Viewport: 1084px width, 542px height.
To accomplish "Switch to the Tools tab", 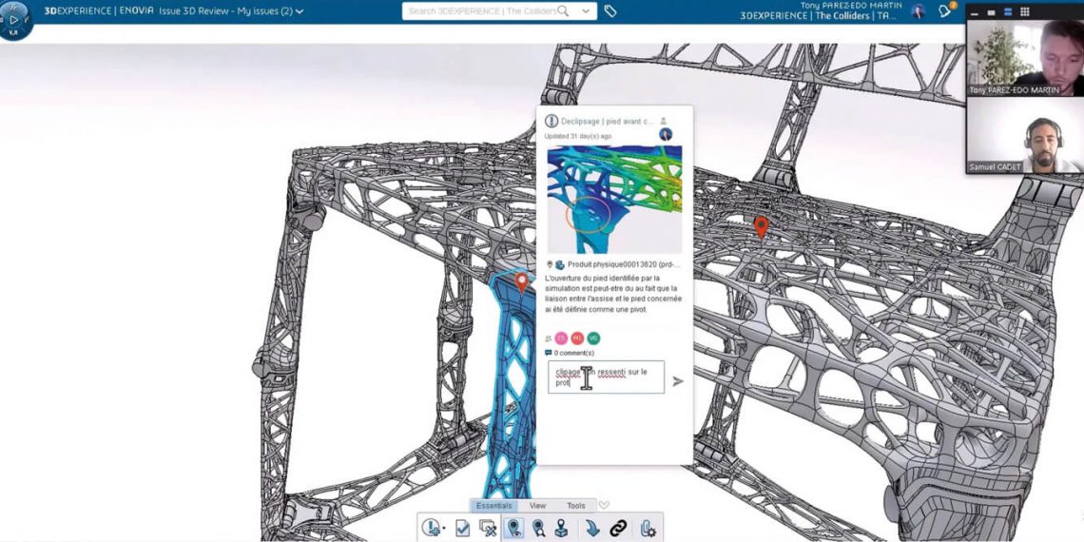I will click(575, 506).
